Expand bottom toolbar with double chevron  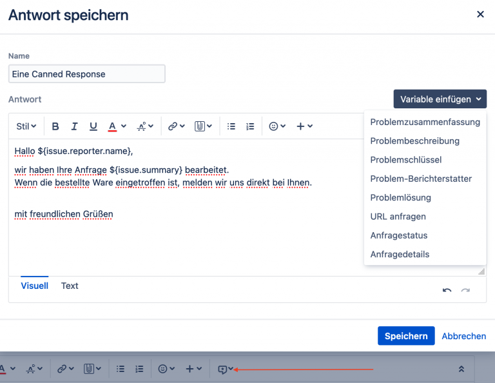461,369
